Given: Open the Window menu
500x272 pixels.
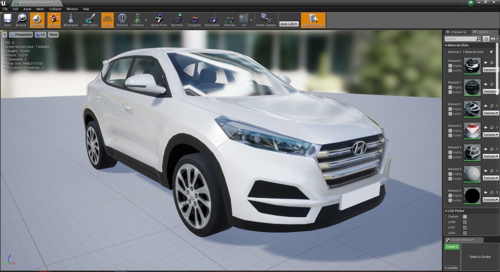Looking at the screenshot, I should pyautogui.click(x=72, y=9).
